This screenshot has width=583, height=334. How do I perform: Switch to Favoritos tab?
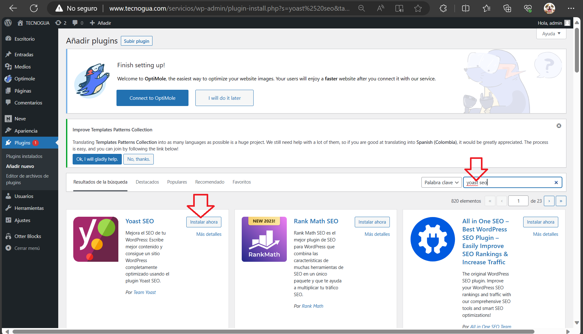[x=242, y=182]
